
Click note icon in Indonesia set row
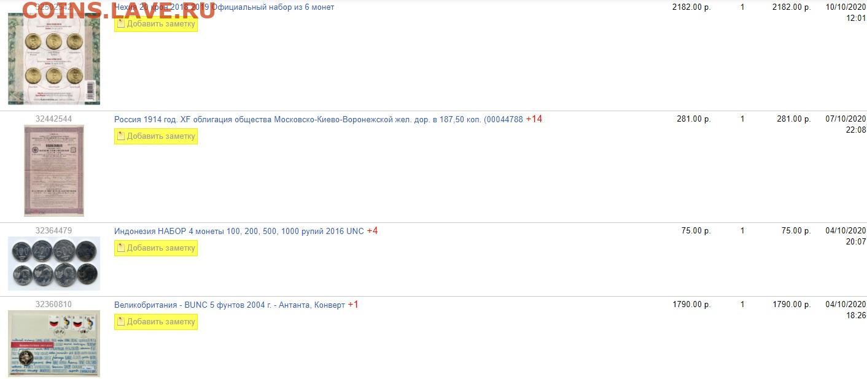tap(121, 248)
